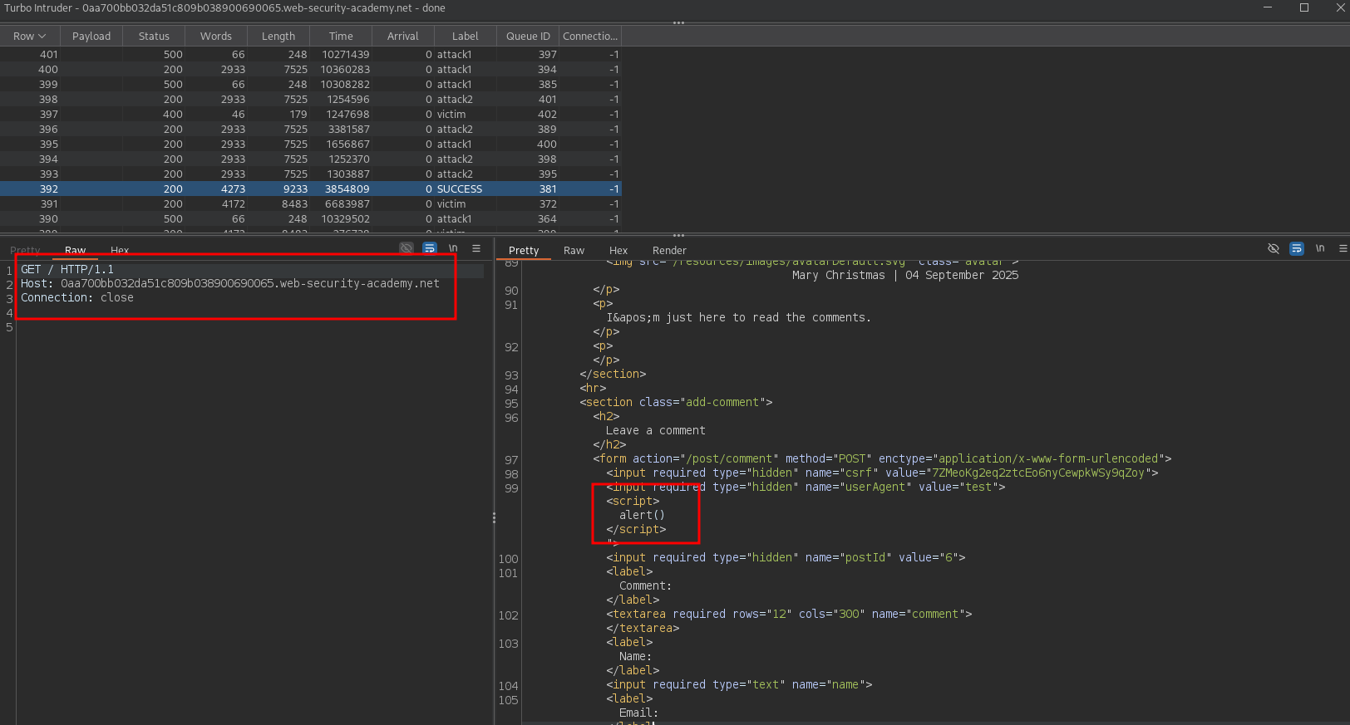This screenshot has height=725, width=1350.
Task: Open request panel hamburger menu
Action: [x=476, y=248]
